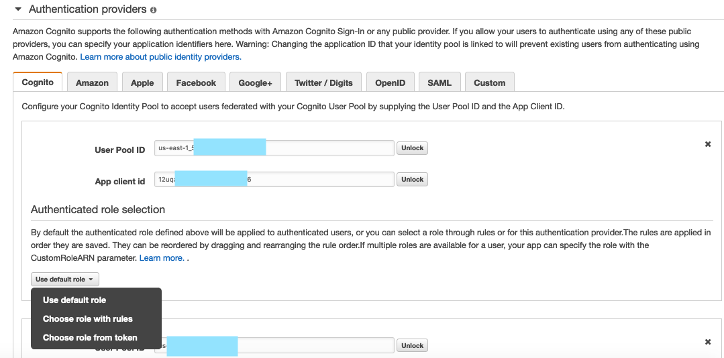
Task: Switch to the Twitter / Digits tab
Action: (x=323, y=82)
